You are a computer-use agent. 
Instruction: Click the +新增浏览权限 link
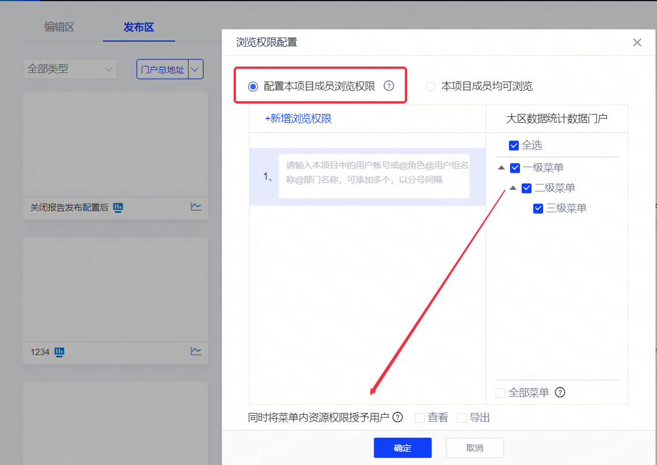tap(298, 119)
